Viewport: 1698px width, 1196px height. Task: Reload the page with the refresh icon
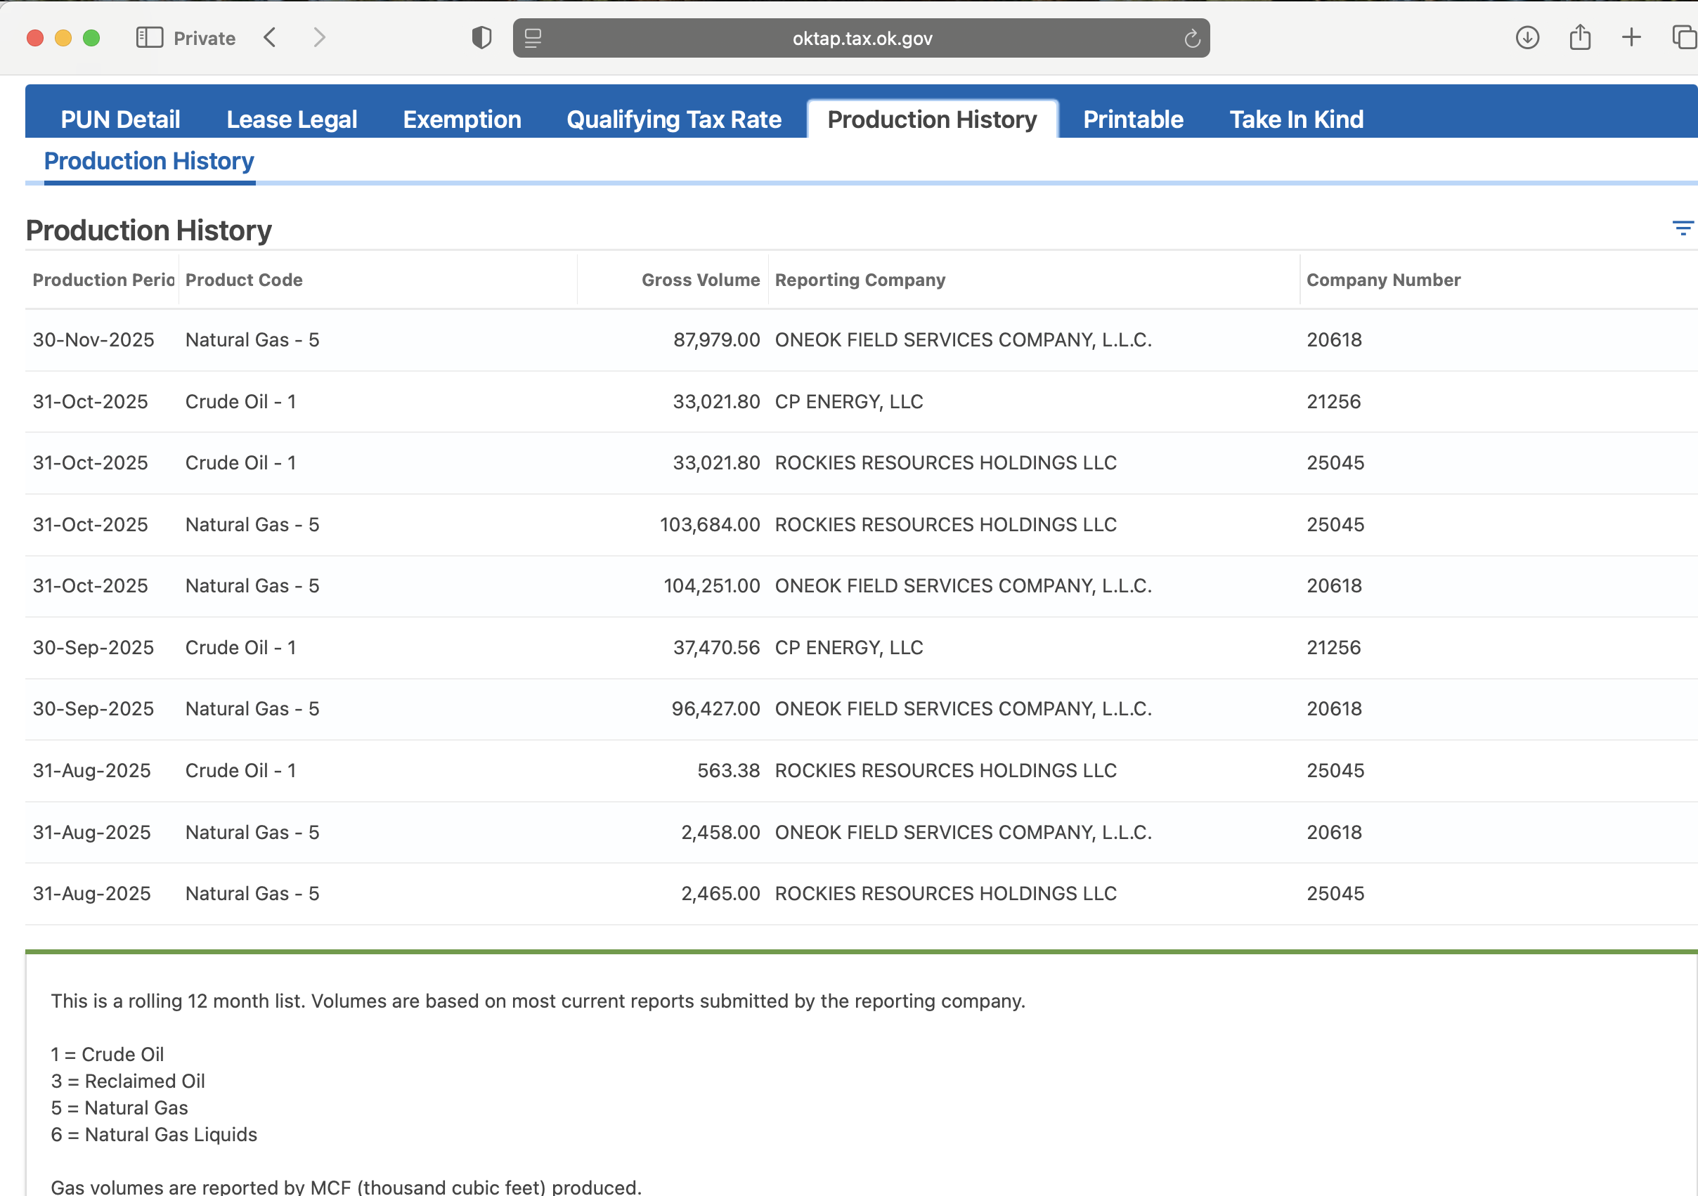tap(1191, 39)
